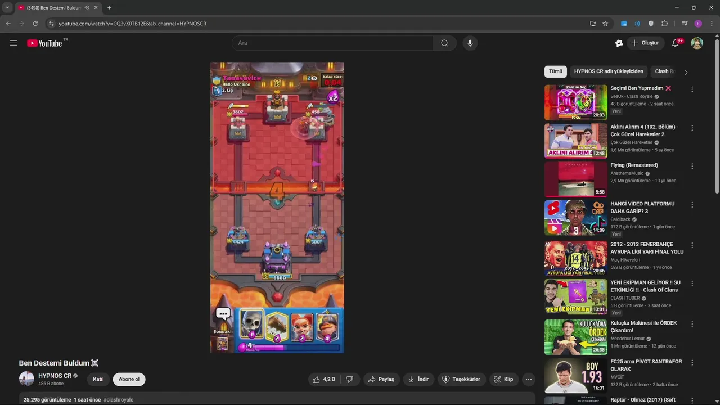Open options for FC25 ama PİVOT video

tap(692, 363)
